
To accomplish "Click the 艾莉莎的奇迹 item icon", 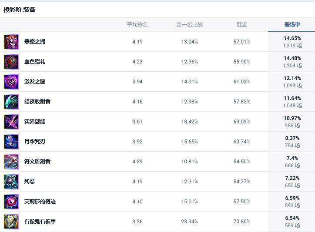I will click(11, 202).
